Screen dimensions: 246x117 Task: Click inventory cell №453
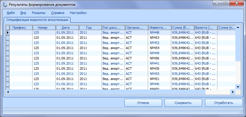tap(160, 38)
